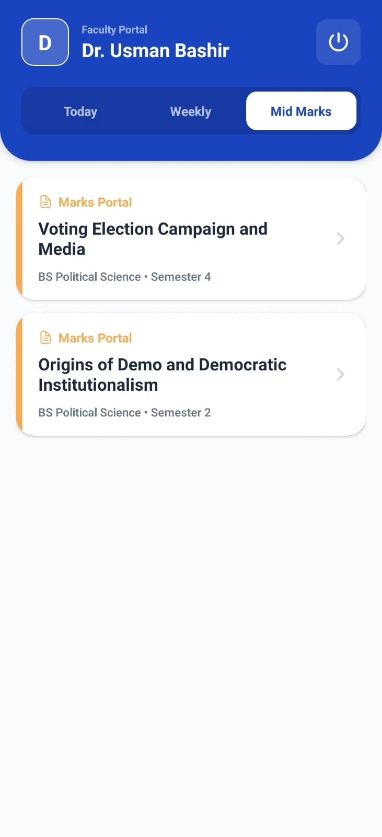Viewport: 382px width, 837px height.
Task: Tap the Faculty Portal label
Action: (114, 30)
